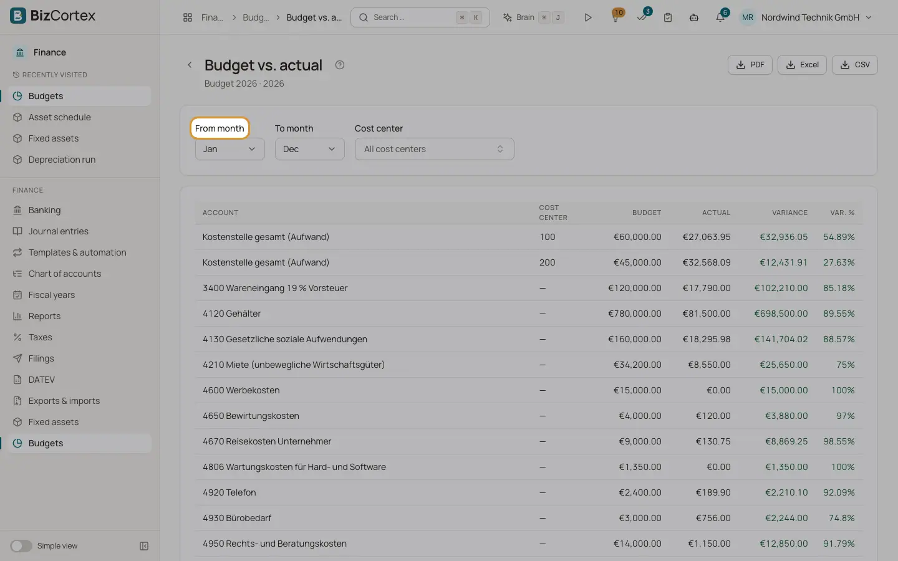This screenshot has height=561, width=898.
Task: Open Banking in the sidebar
Action: (80, 210)
